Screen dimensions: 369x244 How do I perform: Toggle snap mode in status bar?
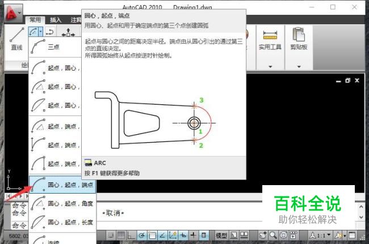tap(111, 235)
